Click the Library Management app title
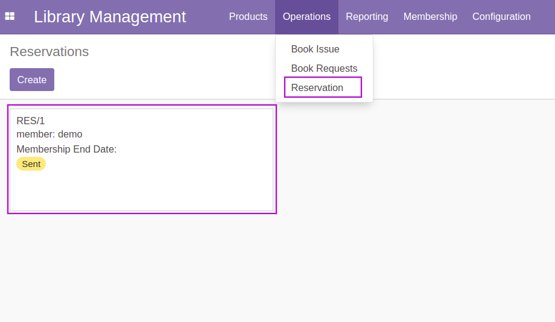 tap(110, 17)
